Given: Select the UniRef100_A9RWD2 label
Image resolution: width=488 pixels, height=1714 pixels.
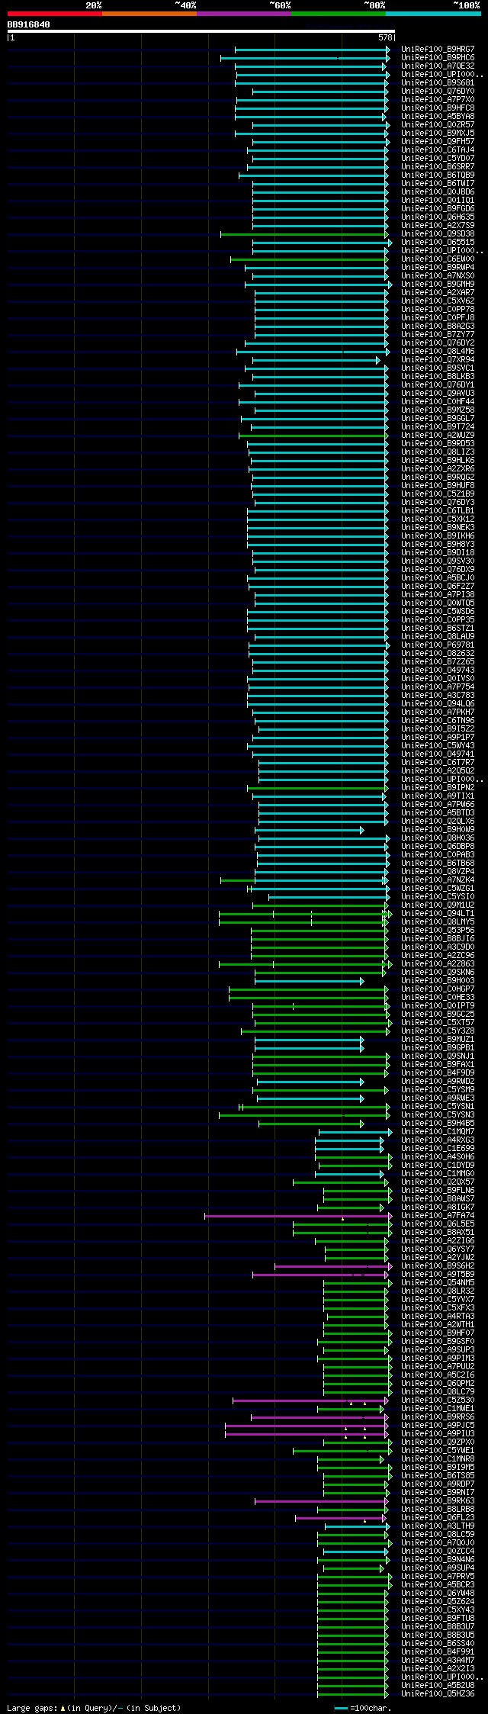Looking at the screenshot, I should [x=438, y=1081].
